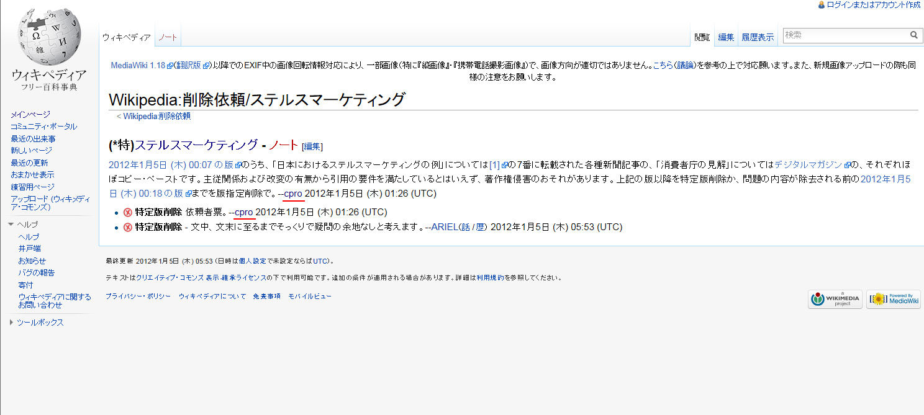Open the ノート tab

coord(168,37)
